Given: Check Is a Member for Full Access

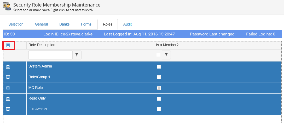Looking at the screenshot, I should point(159,109).
